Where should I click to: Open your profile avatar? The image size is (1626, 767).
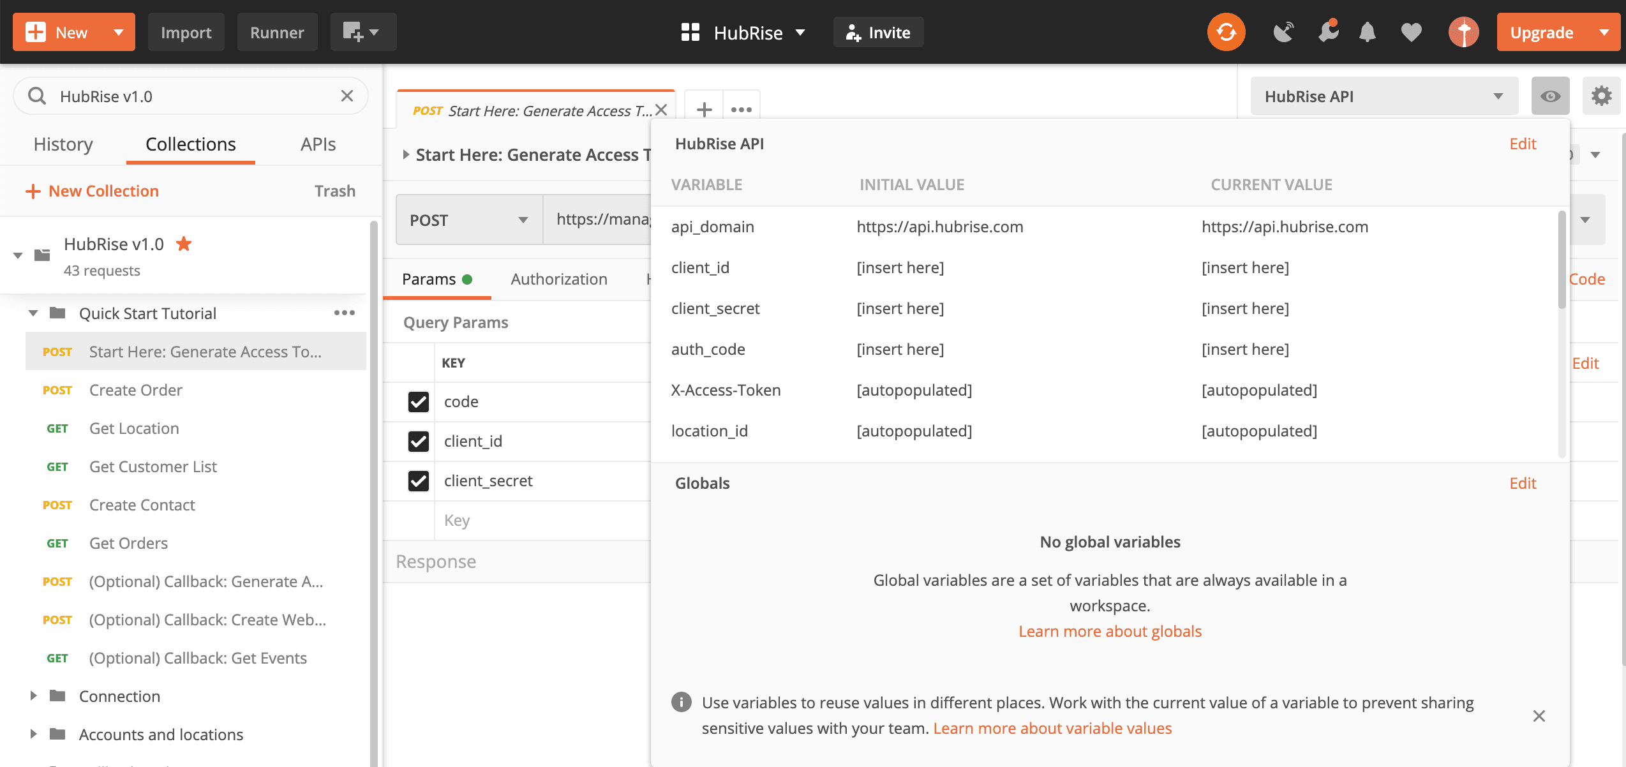[1463, 31]
